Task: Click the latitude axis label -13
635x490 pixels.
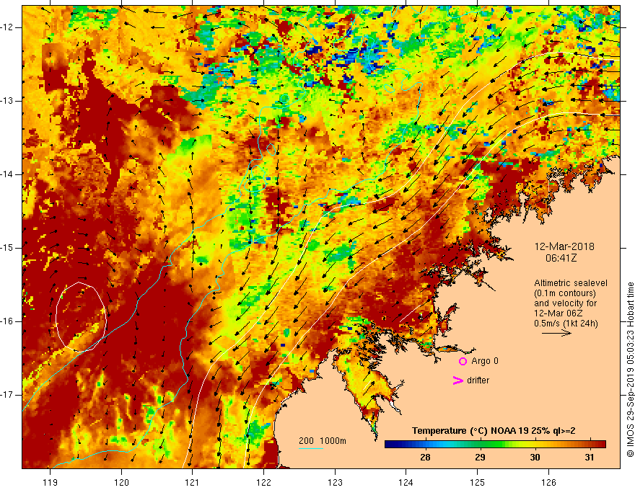Action: coord(7,101)
